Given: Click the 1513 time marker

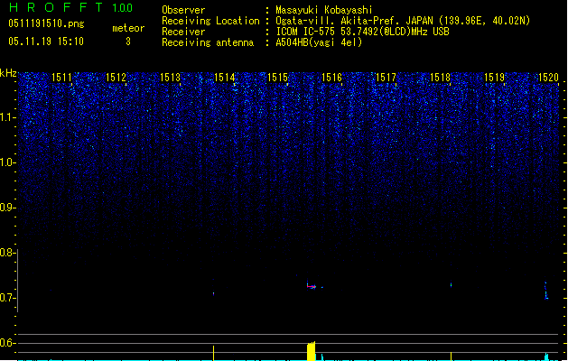Looking at the screenshot, I should coord(170,78).
